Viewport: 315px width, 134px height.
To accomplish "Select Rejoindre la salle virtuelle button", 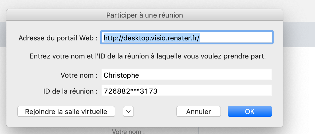I will [x=66, y=111].
